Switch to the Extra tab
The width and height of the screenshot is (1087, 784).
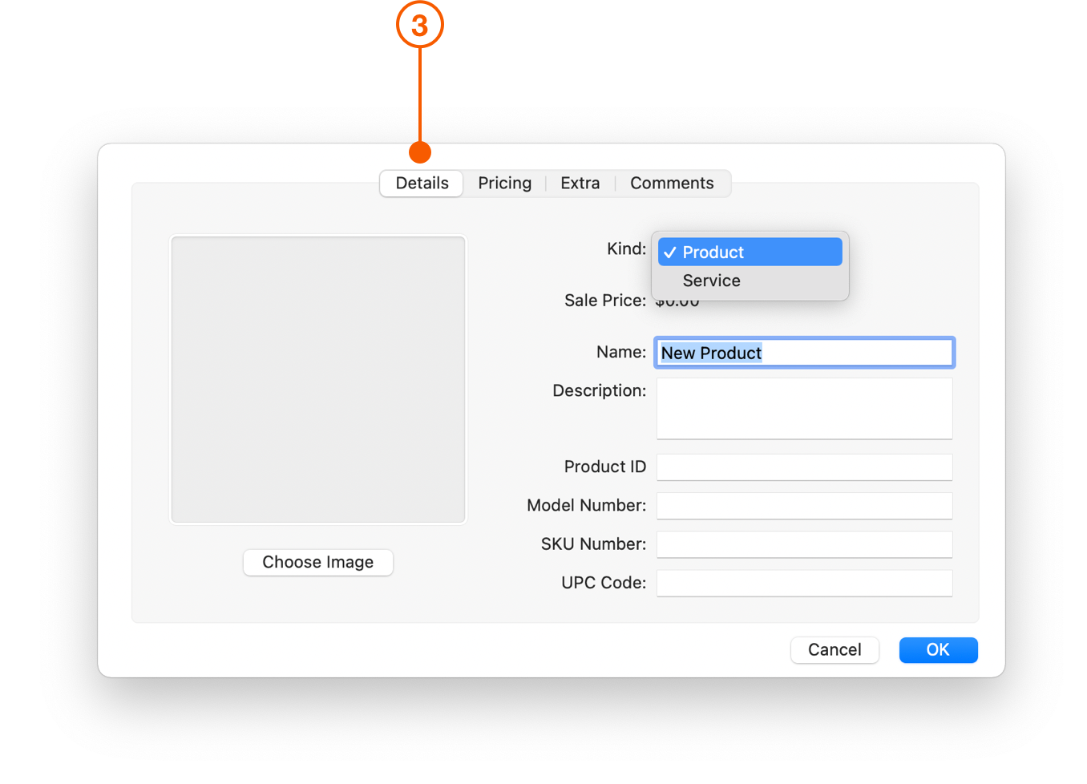[580, 183]
